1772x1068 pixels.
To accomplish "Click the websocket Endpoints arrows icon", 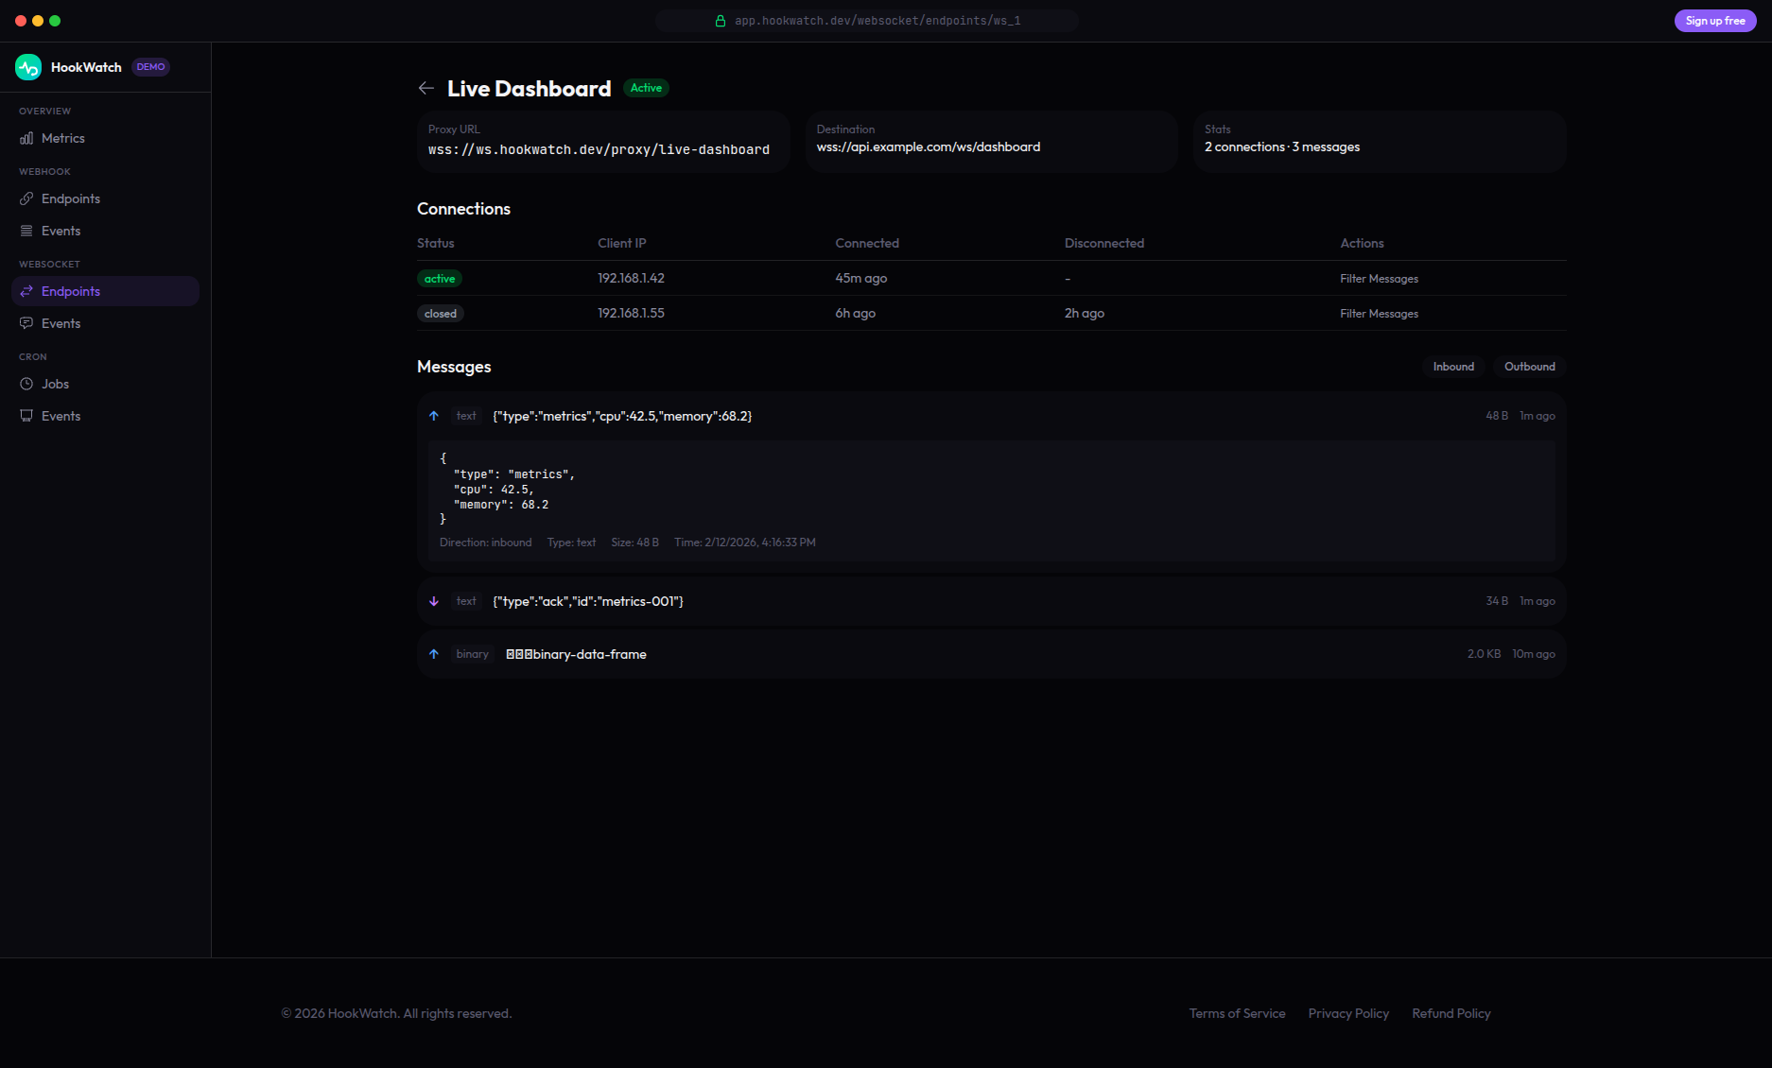I will pyautogui.click(x=26, y=291).
